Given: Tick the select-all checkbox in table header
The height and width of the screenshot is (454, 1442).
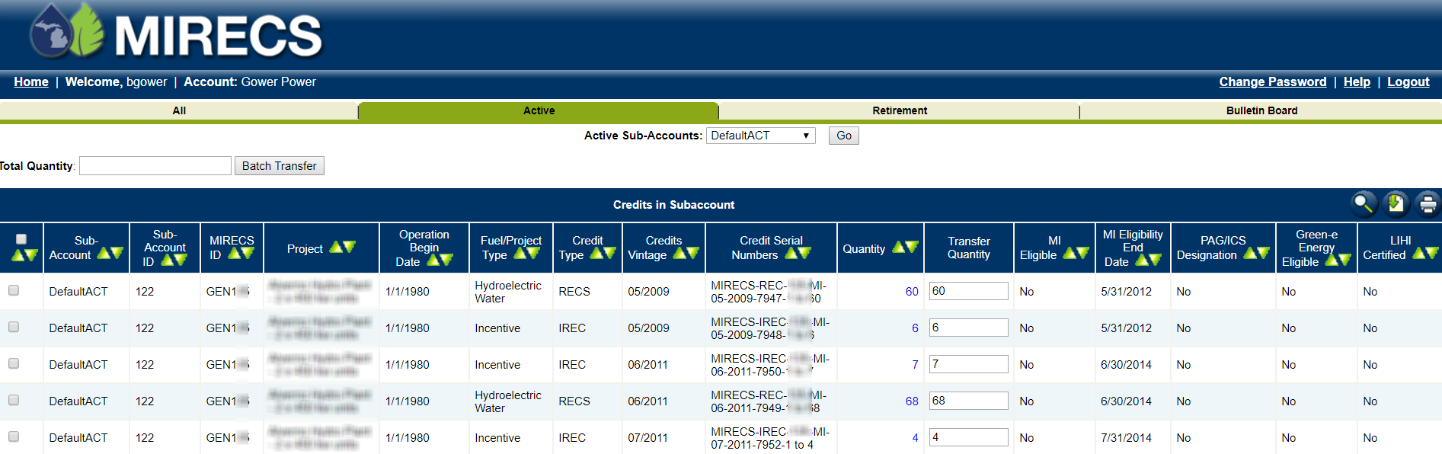Looking at the screenshot, I should point(21,239).
